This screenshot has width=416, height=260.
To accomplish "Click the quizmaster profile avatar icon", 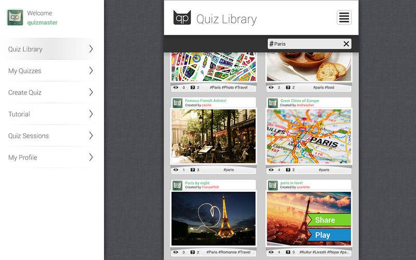I will tap(15, 18).
